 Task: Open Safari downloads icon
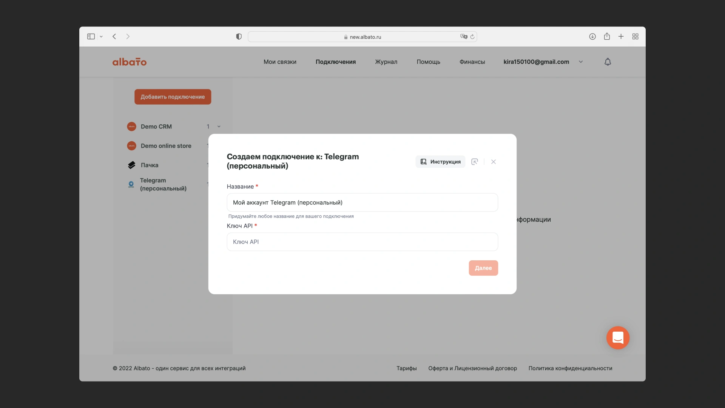pyautogui.click(x=592, y=37)
